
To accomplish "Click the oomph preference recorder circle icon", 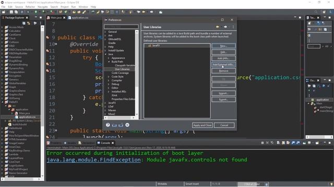I will pyautogui.click(x=127, y=125).
